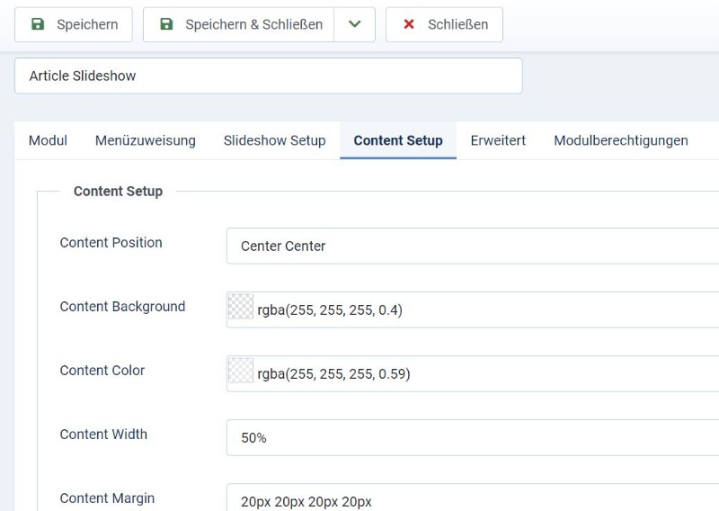Click the Schließen button label
Viewport: 719px width, 511px height.
pos(458,24)
